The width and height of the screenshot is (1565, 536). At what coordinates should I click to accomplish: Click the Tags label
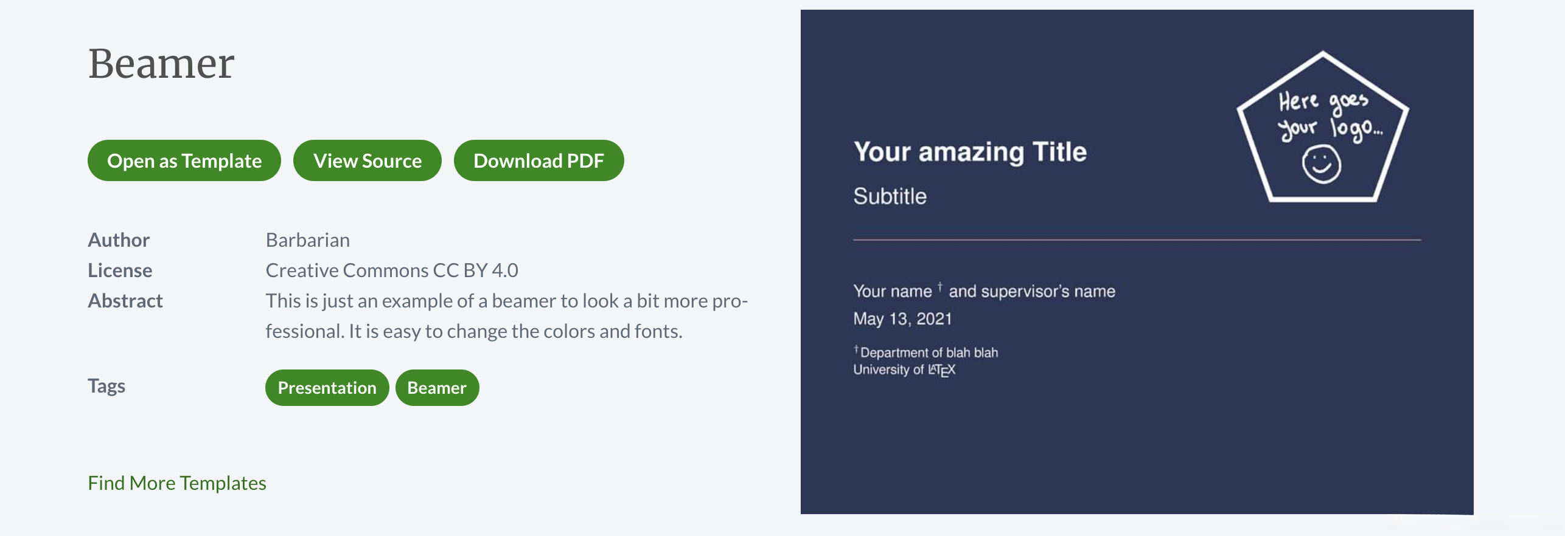[106, 386]
